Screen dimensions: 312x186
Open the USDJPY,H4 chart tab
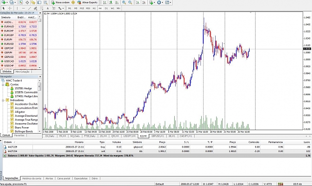(x=129, y=136)
